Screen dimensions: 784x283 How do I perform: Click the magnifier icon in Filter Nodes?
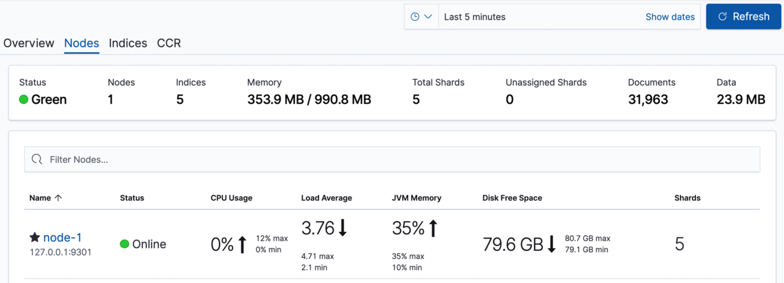(x=37, y=159)
